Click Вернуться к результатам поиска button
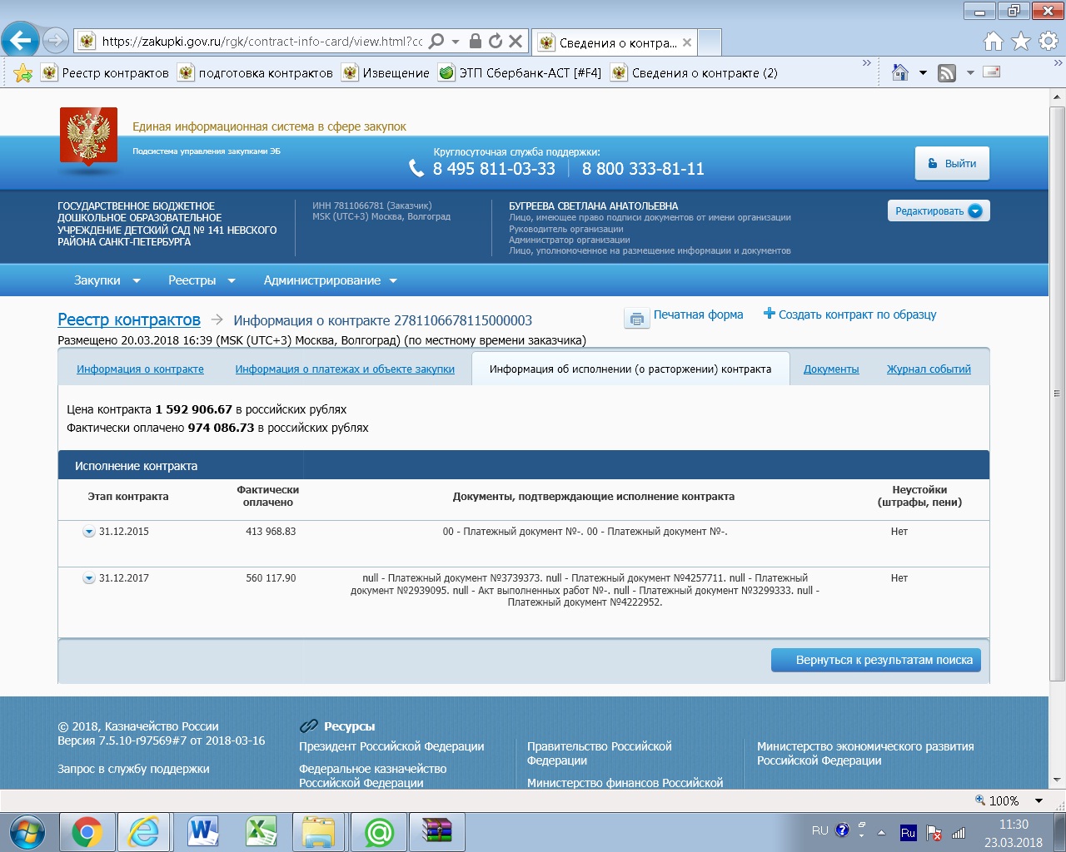Viewport: 1066px width, 852px height. 876,660
